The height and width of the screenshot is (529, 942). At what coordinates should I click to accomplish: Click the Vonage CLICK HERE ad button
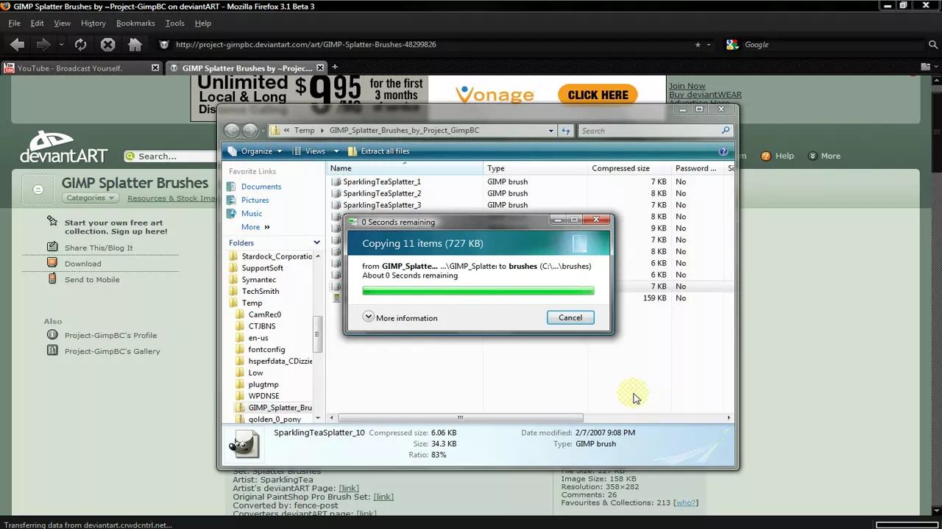click(598, 95)
